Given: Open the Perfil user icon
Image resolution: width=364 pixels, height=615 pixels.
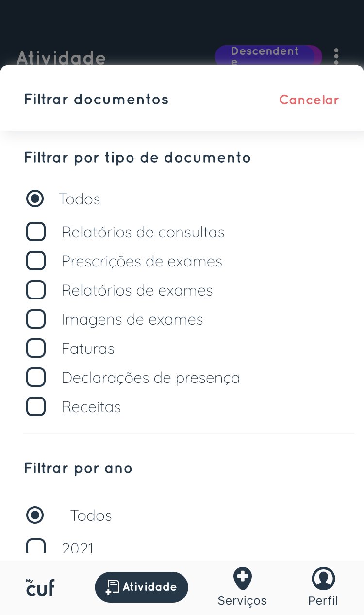Looking at the screenshot, I should 323,579.
